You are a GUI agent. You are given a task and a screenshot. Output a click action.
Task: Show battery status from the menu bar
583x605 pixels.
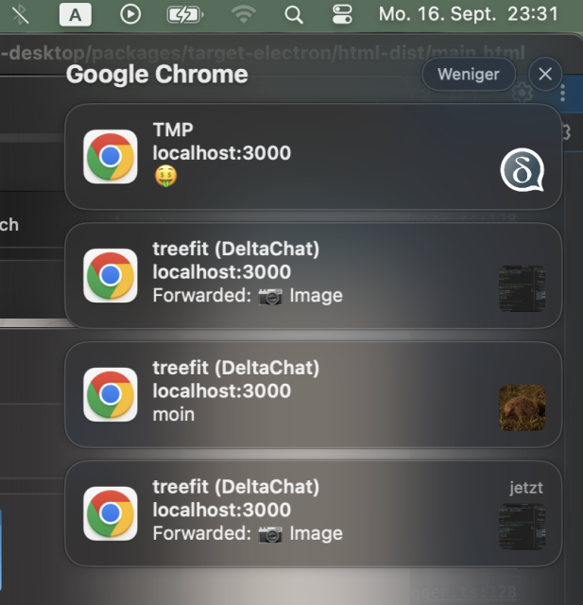pyautogui.click(x=184, y=14)
